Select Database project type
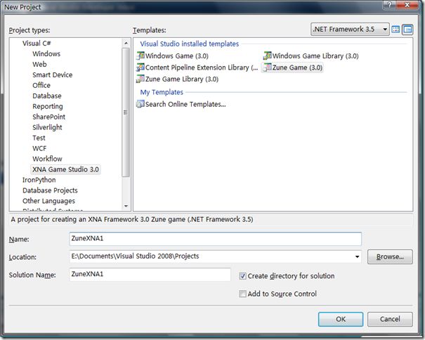This screenshot has height=340, width=425. 47,96
